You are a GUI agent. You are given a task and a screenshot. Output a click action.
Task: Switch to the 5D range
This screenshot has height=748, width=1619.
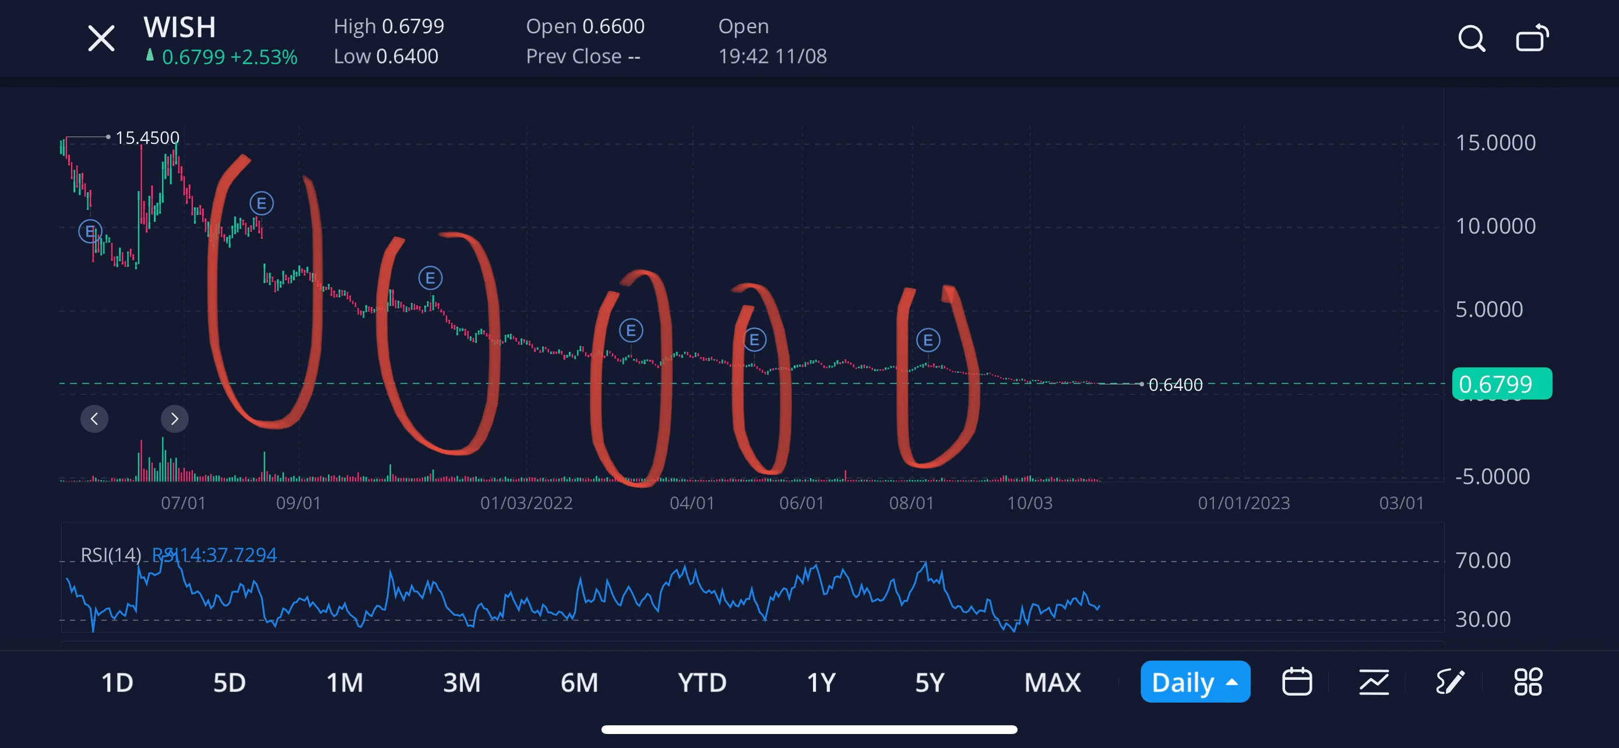(x=230, y=682)
